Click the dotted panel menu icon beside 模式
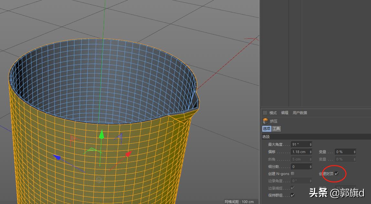This screenshot has width=371, height=204. coord(265,112)
